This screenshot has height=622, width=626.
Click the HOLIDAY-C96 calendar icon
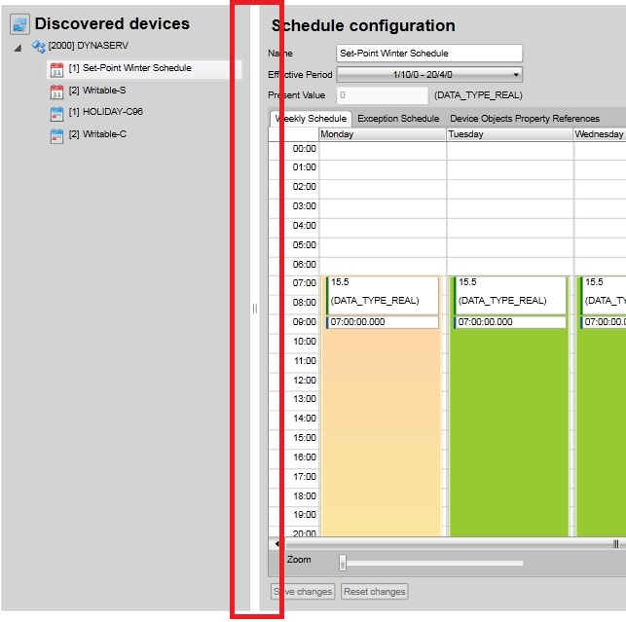[56, 113]
